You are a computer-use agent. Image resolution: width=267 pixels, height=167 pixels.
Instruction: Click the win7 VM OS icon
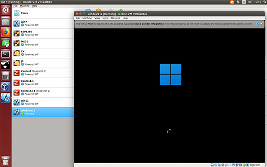tap(16, 24)
